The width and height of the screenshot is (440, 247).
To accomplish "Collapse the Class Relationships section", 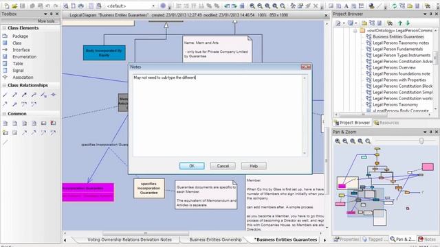I will click(x=4, y=85).
